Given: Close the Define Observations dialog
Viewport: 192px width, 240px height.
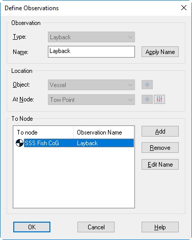Looking at the screenshot, I should coord(184,8).
